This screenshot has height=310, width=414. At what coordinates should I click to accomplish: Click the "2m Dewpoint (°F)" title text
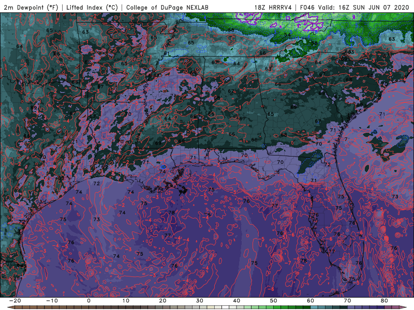coord(31,7)
